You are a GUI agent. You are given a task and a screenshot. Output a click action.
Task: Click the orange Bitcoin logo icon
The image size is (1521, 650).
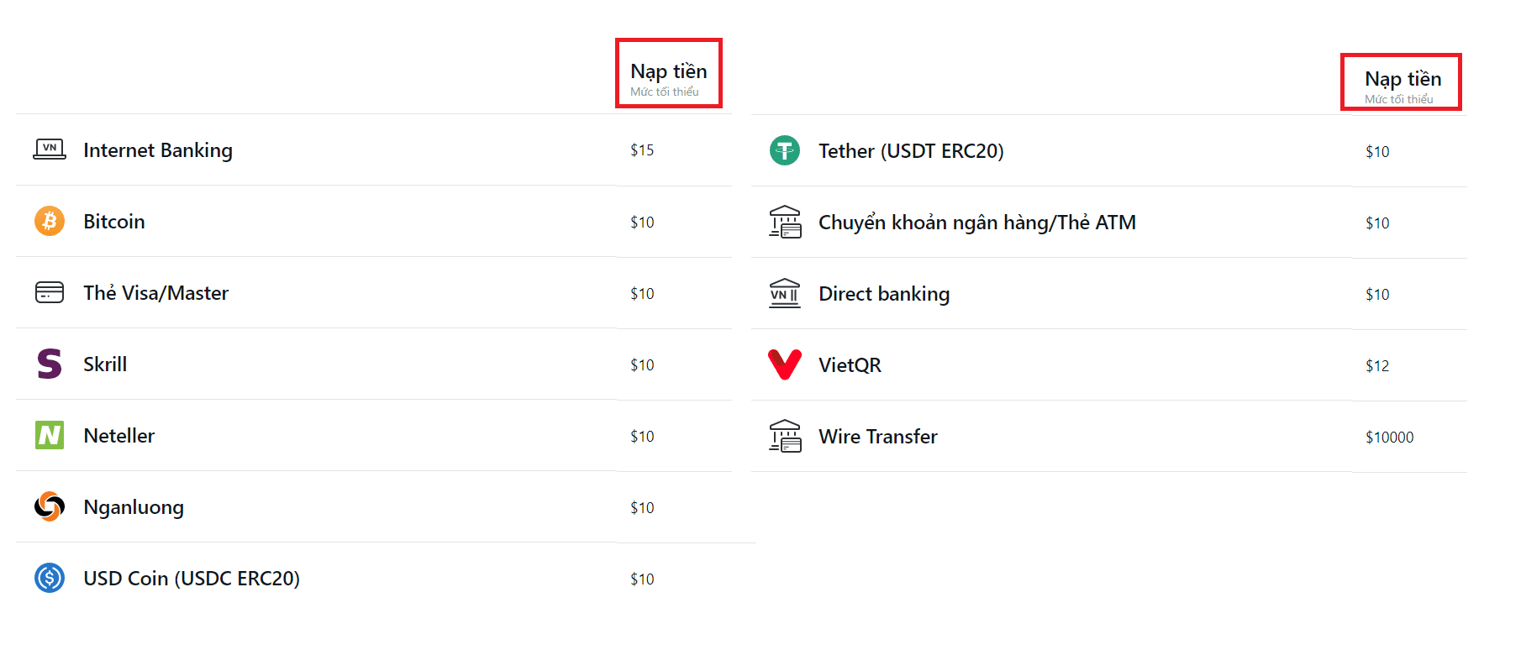[50, 221]
